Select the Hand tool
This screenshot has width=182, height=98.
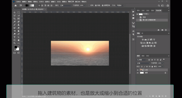pos(18,40)
